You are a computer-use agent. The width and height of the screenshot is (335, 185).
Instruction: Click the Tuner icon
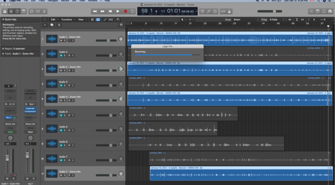pyautogui.click(x=209, y=11)
